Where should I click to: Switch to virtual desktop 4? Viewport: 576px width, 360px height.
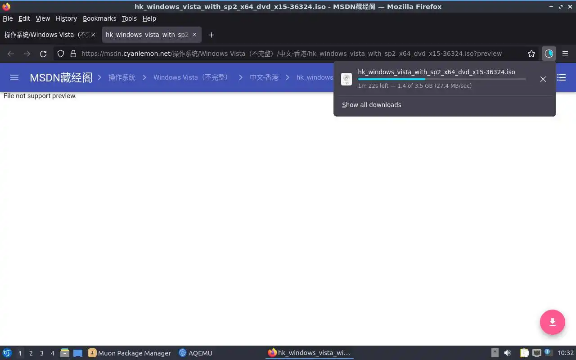[52, 353]
